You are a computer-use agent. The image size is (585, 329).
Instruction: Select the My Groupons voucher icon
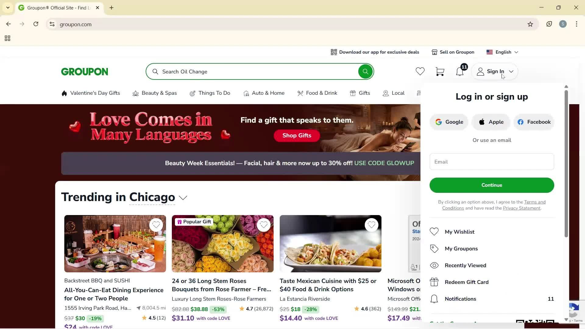click(434, 249)
